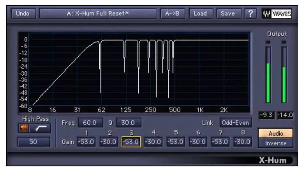
Task: Reset the left output clip indicator
Action: point(268,42)
